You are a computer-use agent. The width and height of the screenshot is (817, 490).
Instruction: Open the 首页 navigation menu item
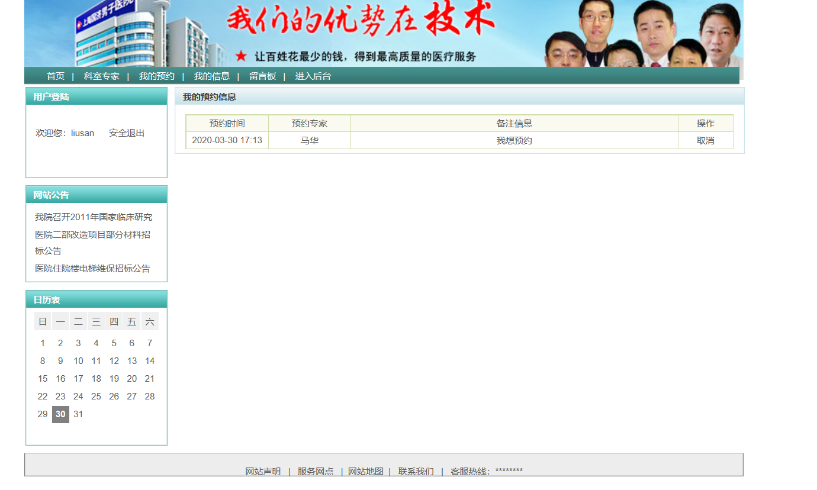point(56,76)
